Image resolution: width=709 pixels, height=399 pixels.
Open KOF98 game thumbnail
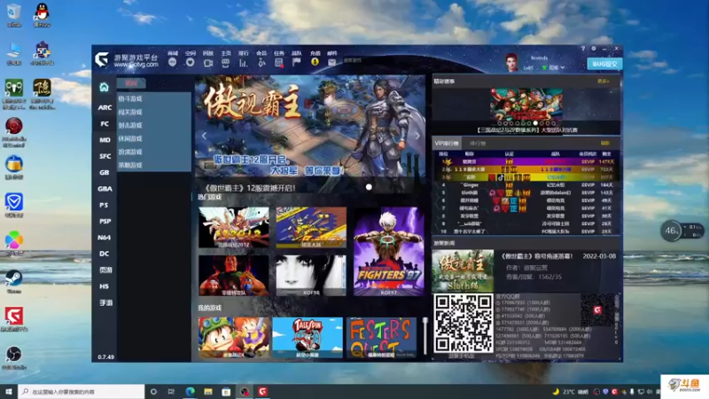click(311, 276)
